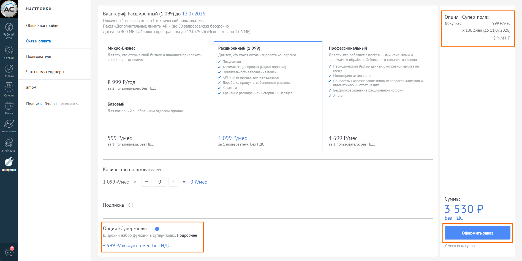
Task: Click the user quantity input field
Action: tap(160, 182)
